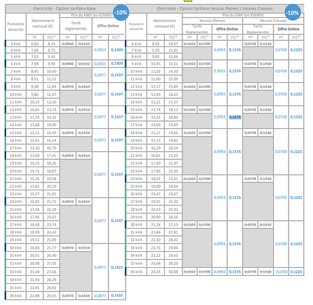Select the highlighted 0,1576 value beside 16 kVA

[235, 117]
